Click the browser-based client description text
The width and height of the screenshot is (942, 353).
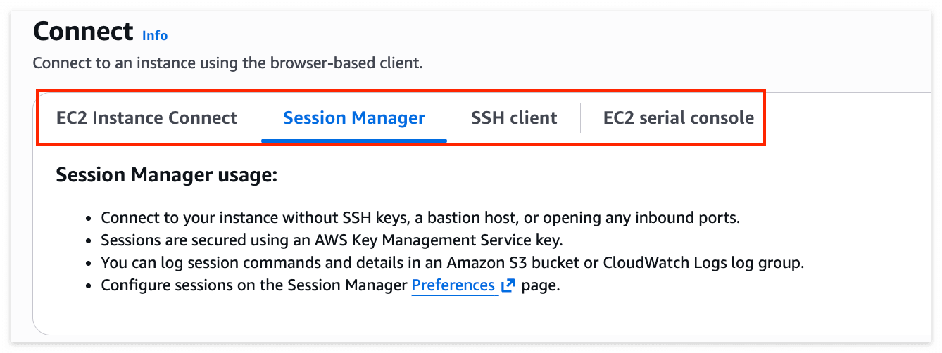coord(227,63)
